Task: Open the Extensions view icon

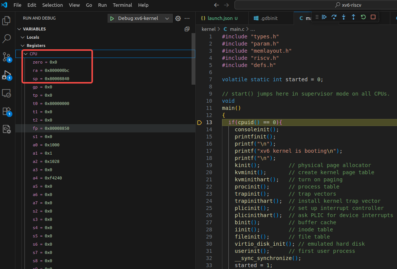Action: [6, 111]
